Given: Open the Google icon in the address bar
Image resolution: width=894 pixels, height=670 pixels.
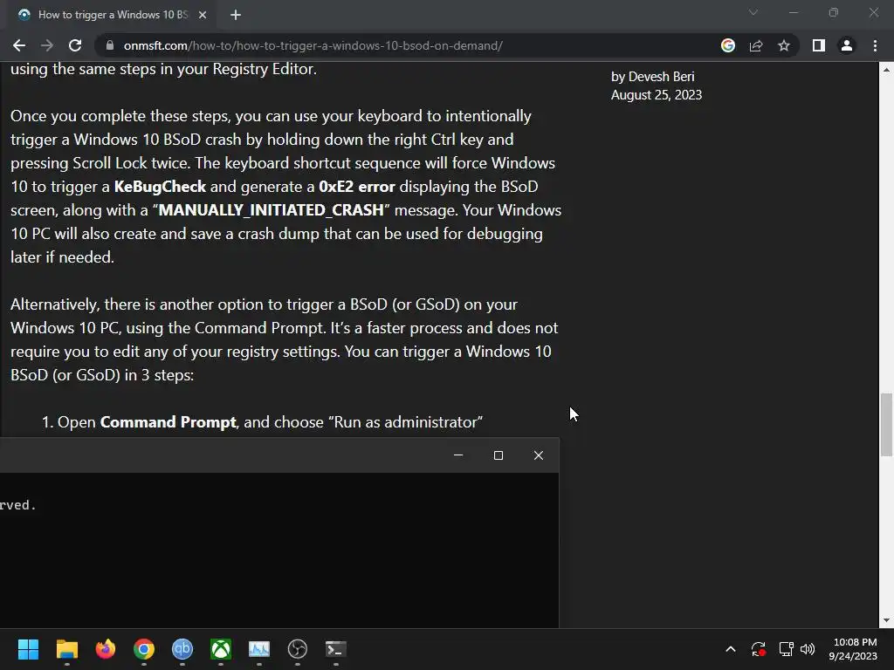Looking at the screenshot, I should (x=728, y=45).
